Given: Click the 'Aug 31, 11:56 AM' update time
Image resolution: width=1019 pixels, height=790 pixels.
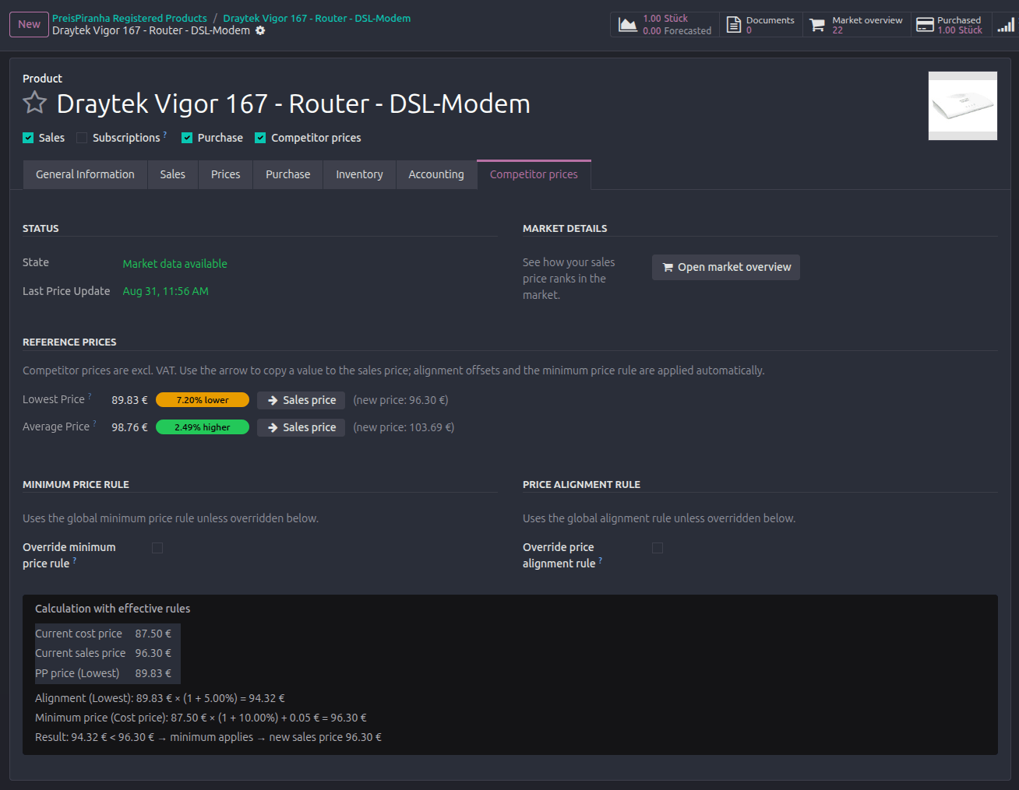Looking at the screenshot, I should [166, 291].
